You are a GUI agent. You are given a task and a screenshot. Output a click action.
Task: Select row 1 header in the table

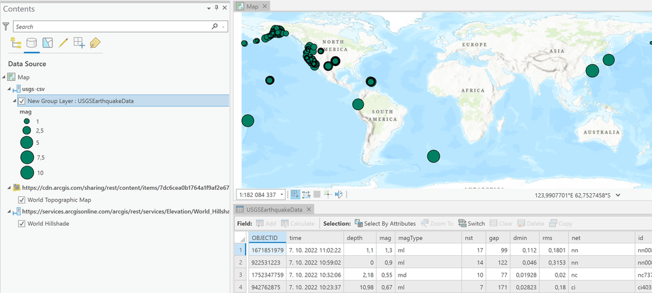tap(242, 250)
